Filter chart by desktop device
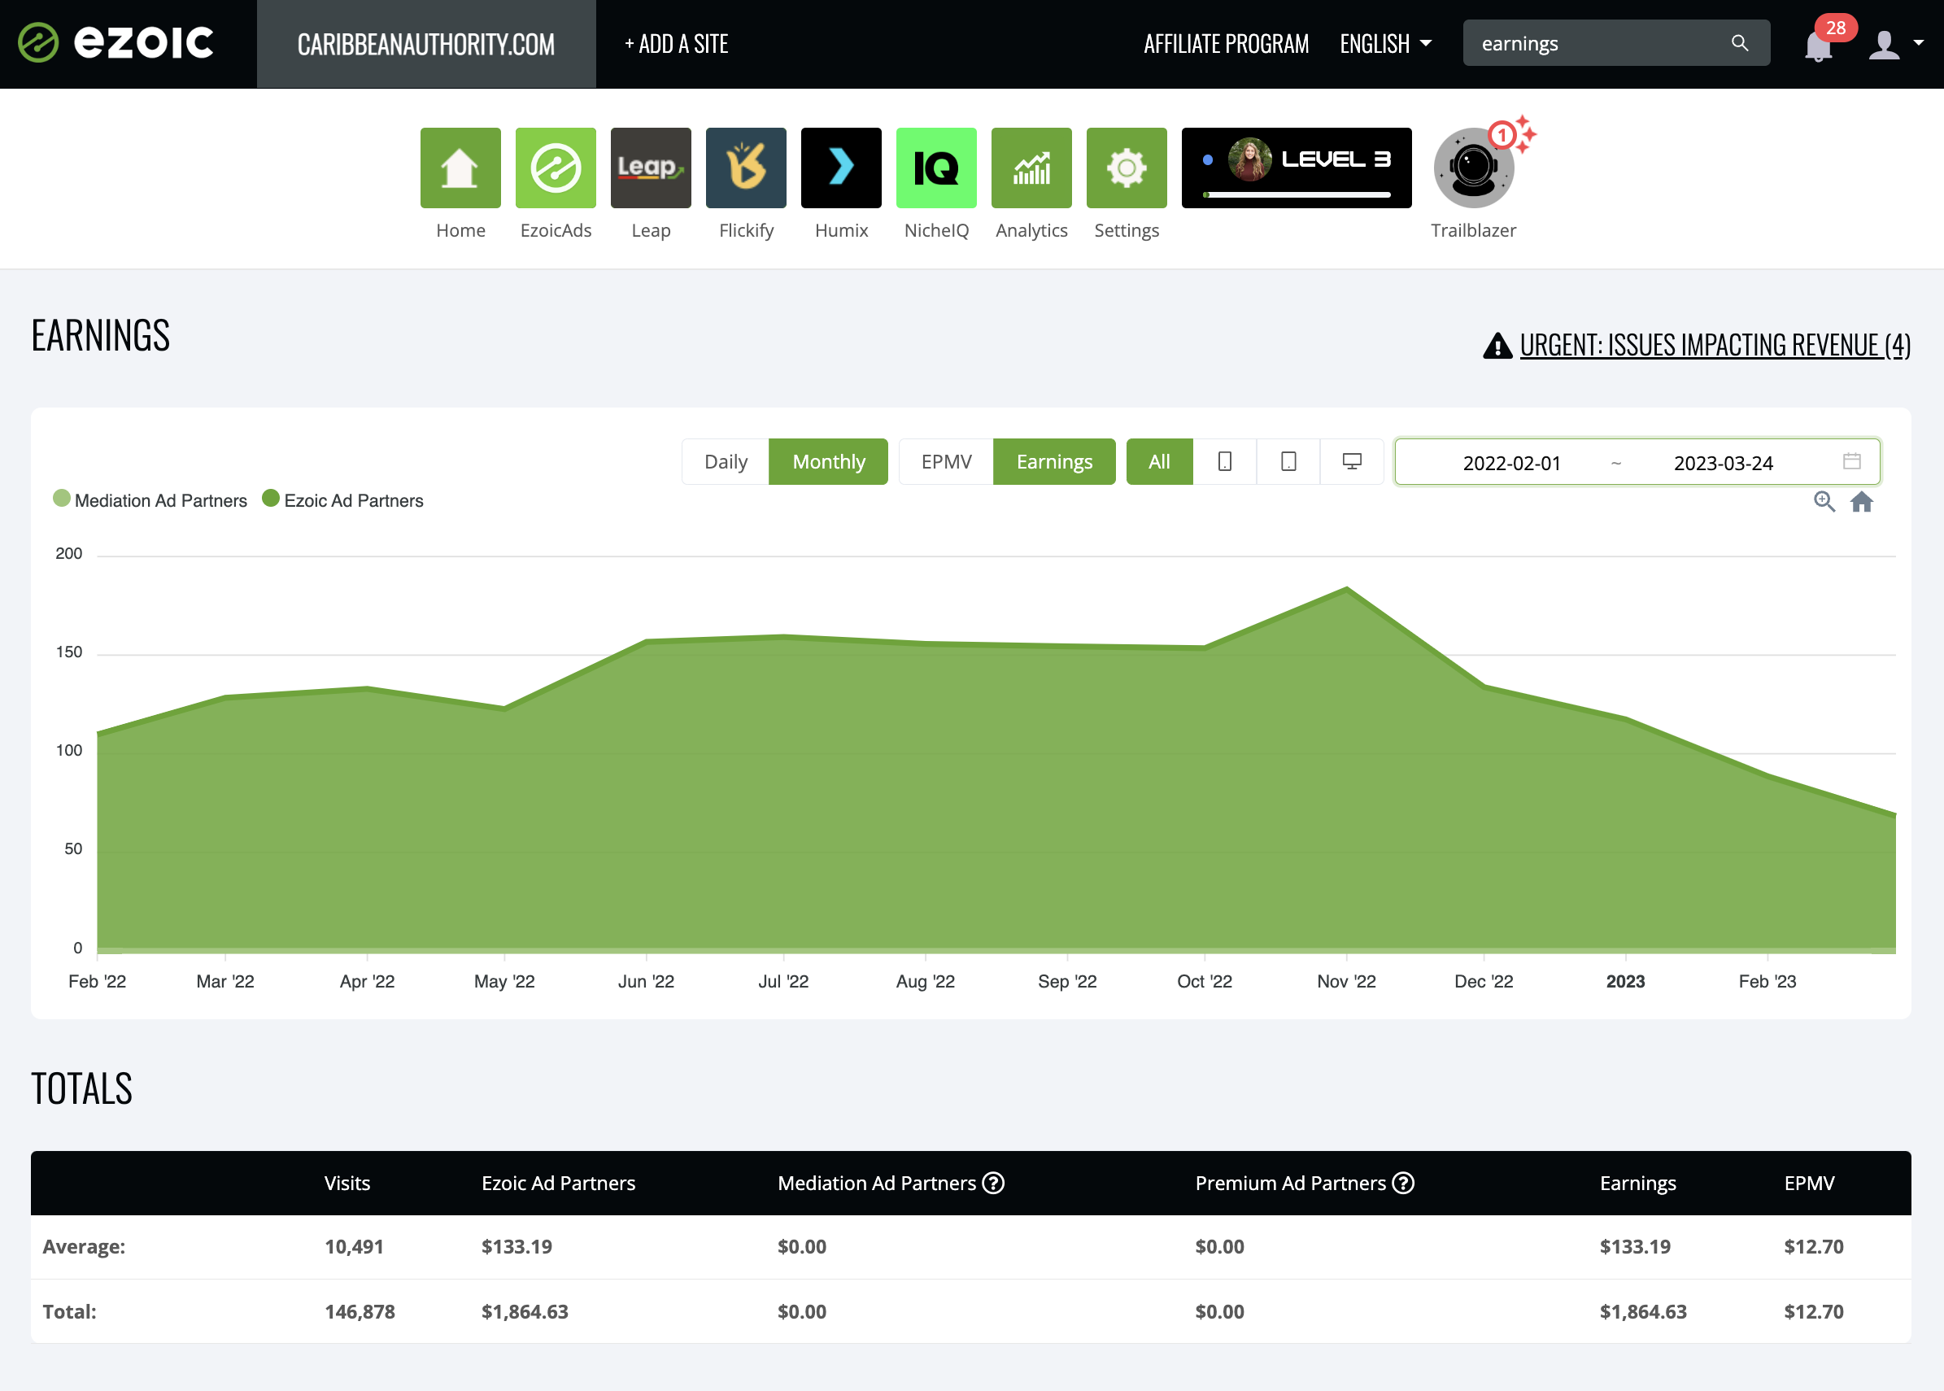The image size is (1944, 1391). click(1351, 462)
